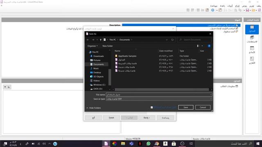Click the Search Documents field
This screenshot has height=147, width=262.
pos(194,40)
